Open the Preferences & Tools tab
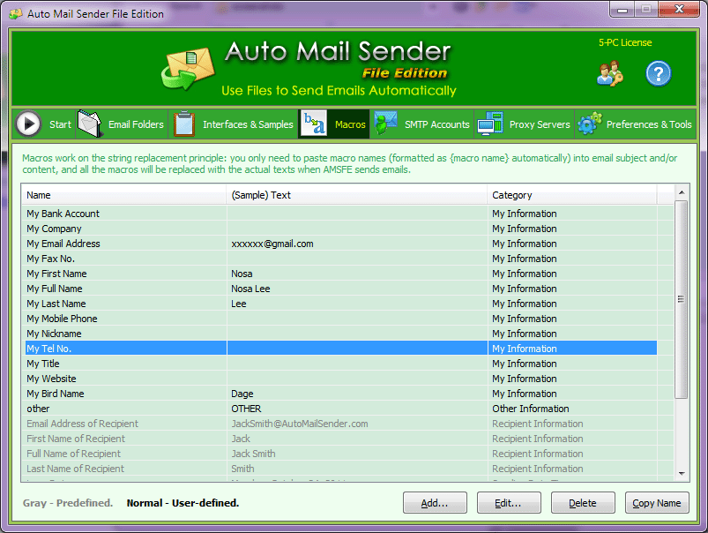 pyautogui.click(x=636, y=124)
